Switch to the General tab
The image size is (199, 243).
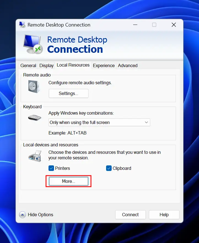(28, 65)
